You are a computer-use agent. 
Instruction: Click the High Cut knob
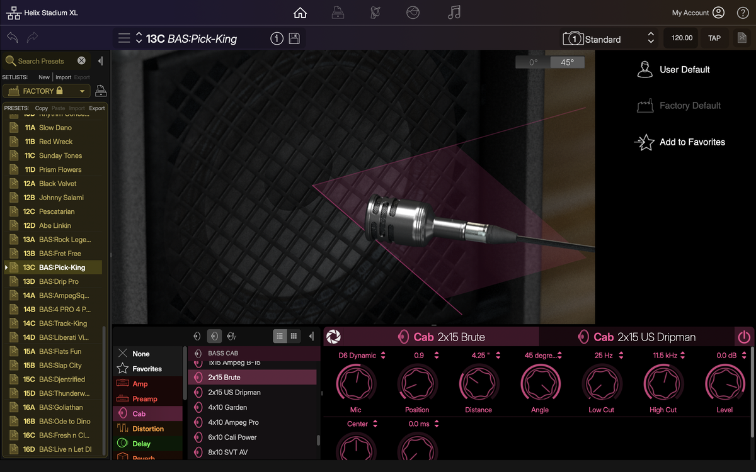663,383
